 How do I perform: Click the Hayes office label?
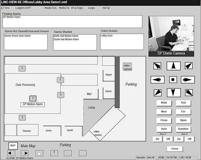(109, 75)
